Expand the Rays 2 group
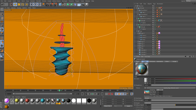This screenshot has width=196, height=110. (x=138, y=46)
